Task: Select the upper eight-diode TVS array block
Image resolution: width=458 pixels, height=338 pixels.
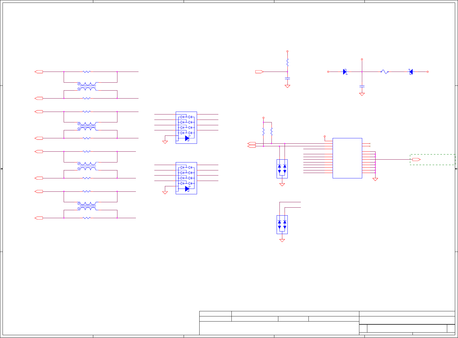Action: coord(186,128)
